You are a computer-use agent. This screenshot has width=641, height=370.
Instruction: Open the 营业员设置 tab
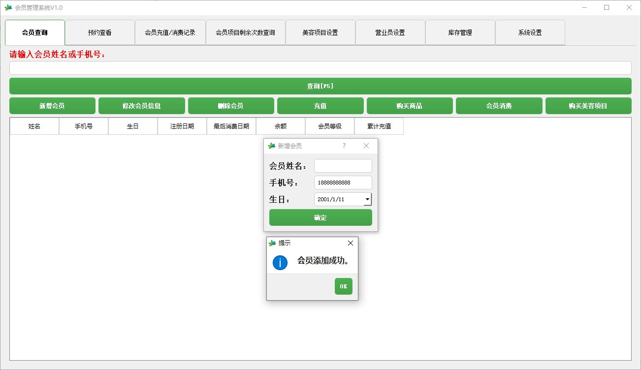(x=390, y=32)
